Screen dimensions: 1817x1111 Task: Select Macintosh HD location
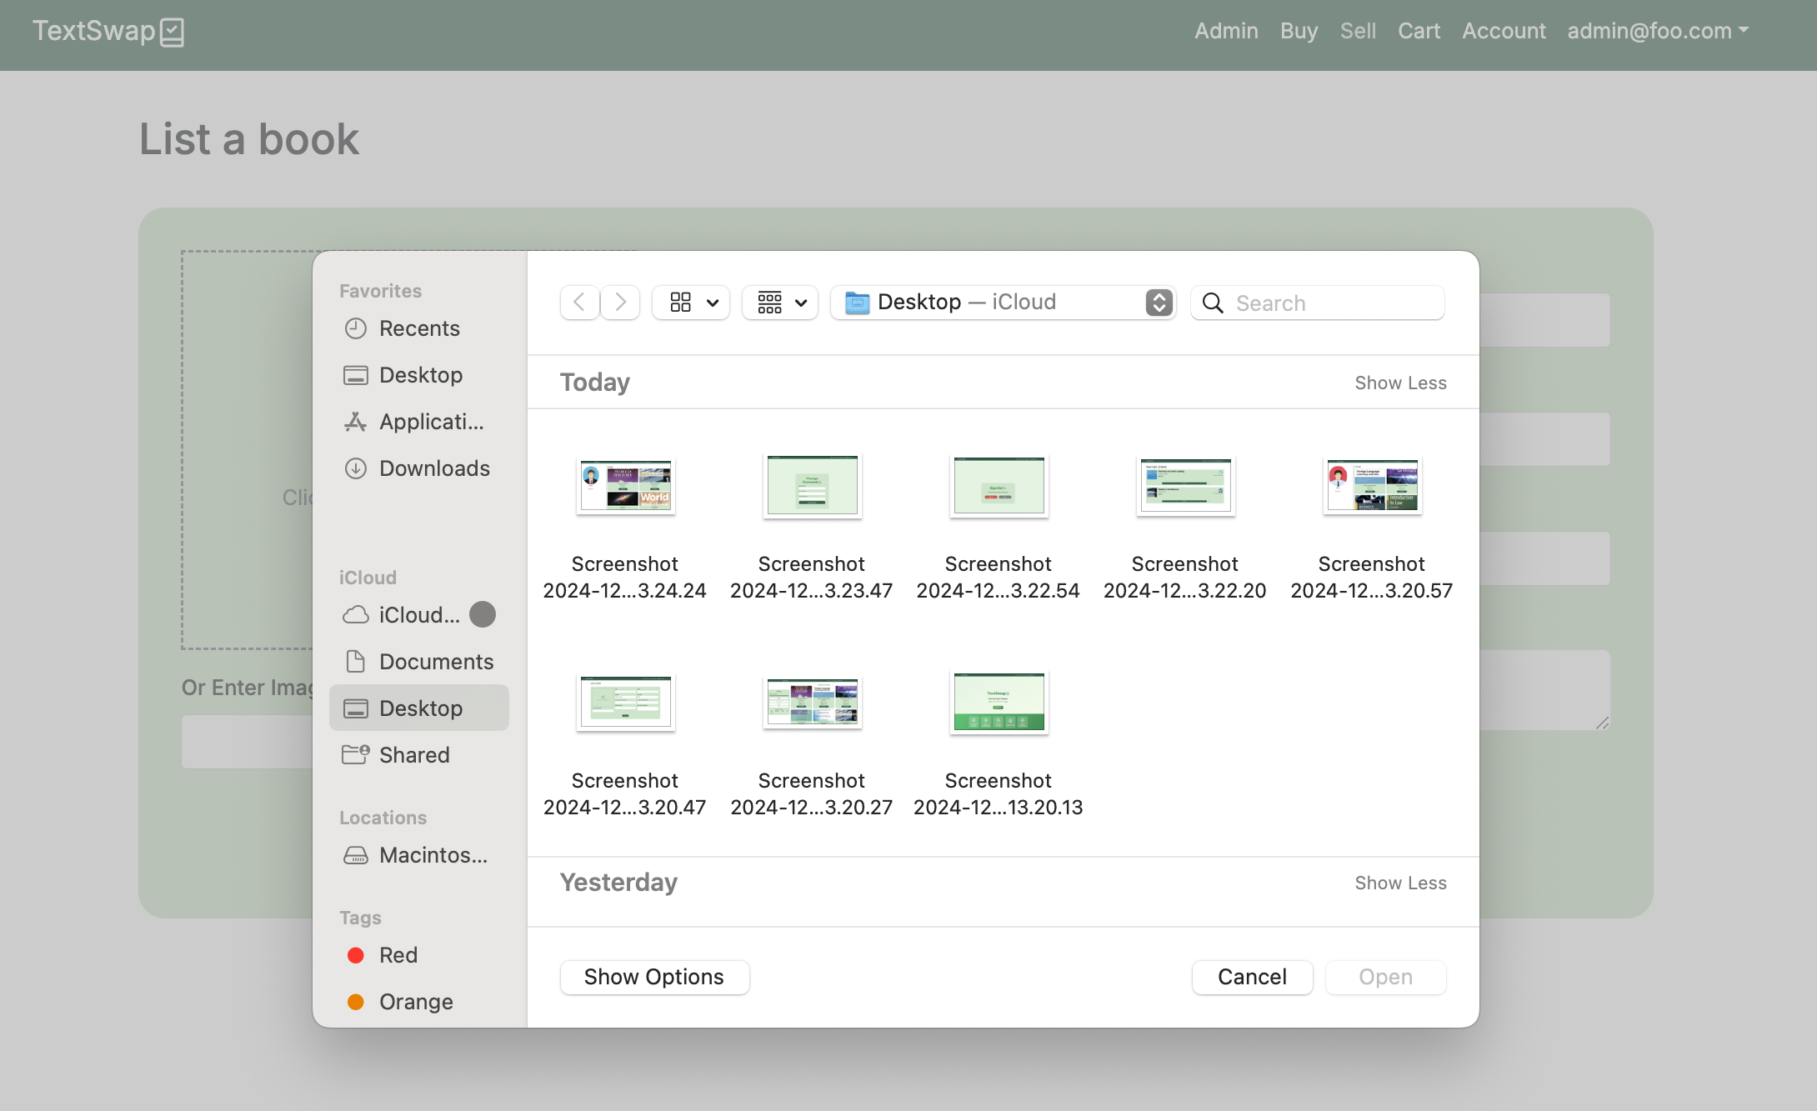pos(432,855)
